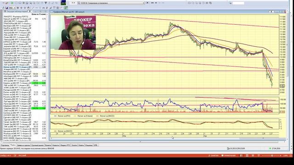Open the Новости tab
This screenshot has height=165, width=294.
[x=56, y=145]
